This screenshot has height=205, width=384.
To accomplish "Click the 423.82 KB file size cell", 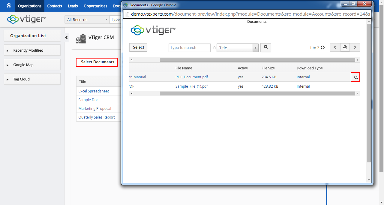I will pyautogui.click(x=270, y=86).
